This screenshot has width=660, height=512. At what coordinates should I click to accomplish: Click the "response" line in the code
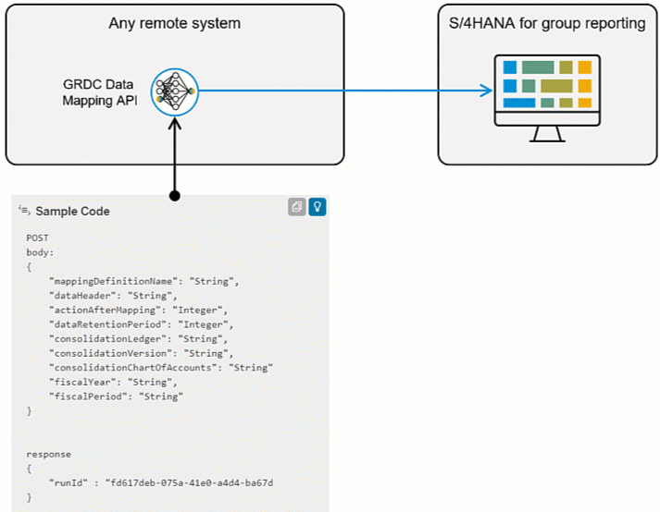(48, 455)
